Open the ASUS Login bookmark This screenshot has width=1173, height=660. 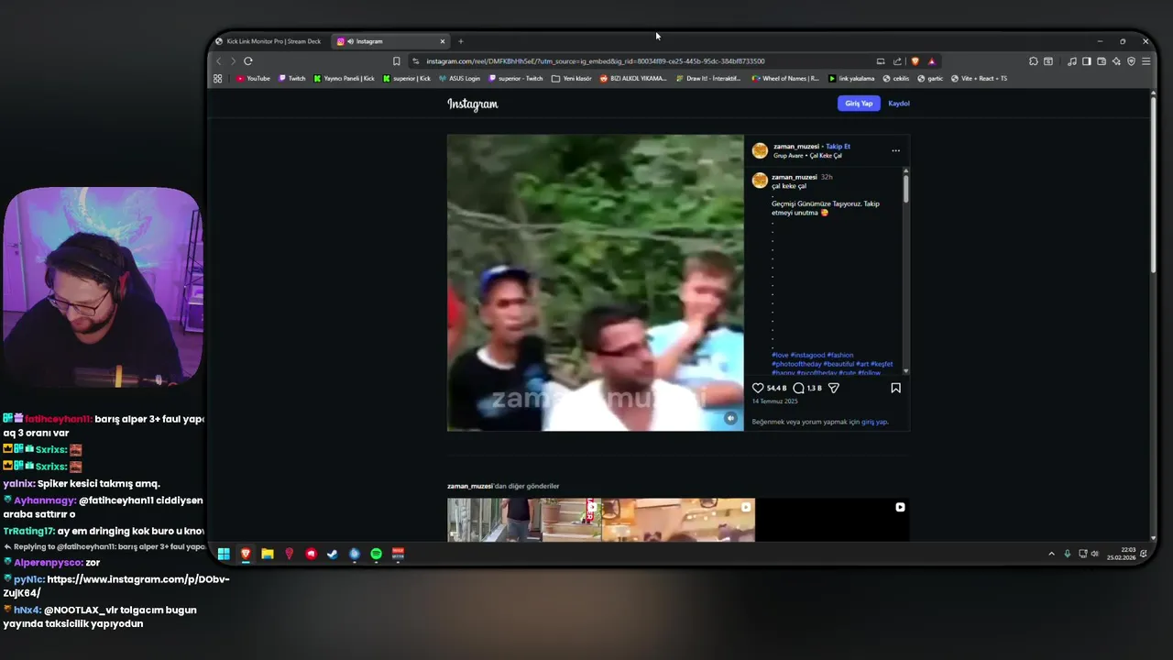point(459,79)
